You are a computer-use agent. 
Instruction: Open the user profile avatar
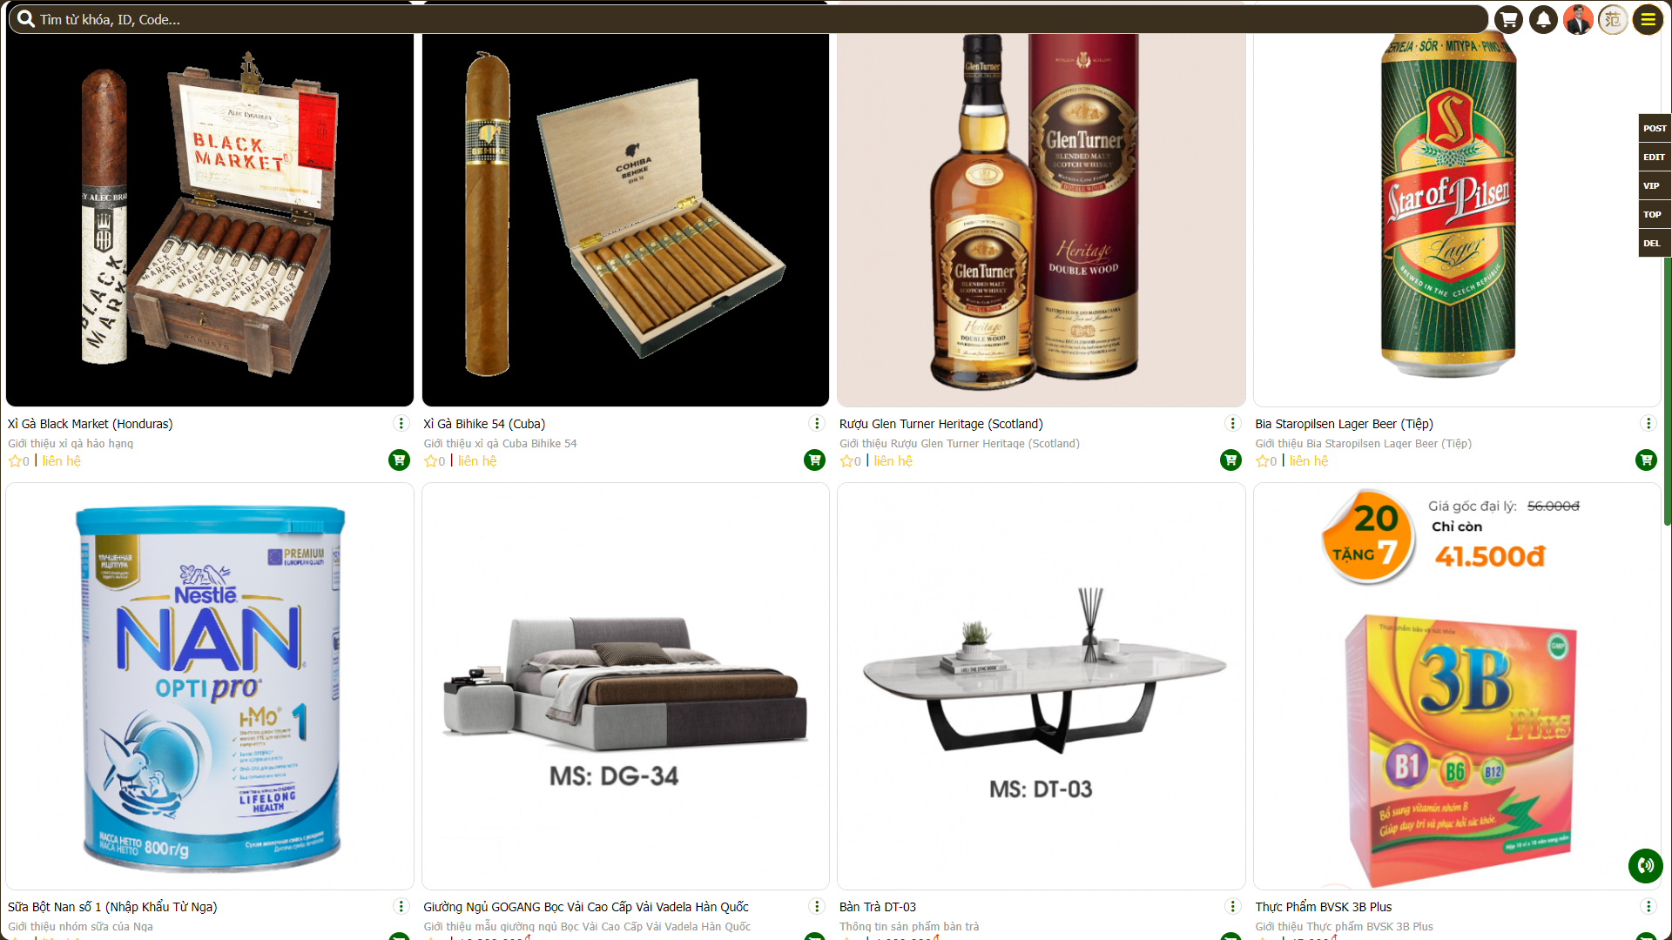(x=1578, y=19)
